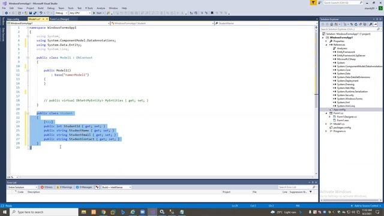384x216 pixels.
Task: Open the Any CPU platform dropdown
Action: 80,13
